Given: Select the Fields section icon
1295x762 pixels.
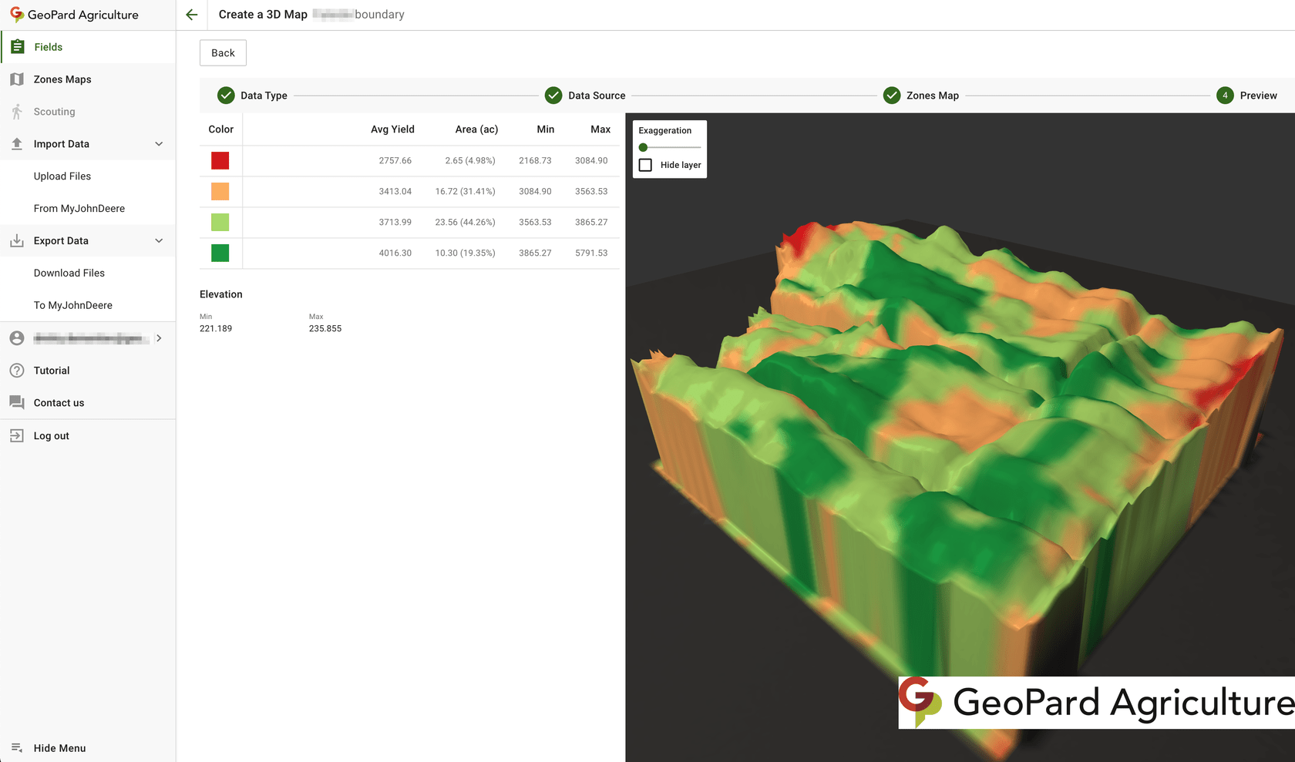Looking at the screenshot, I should click(17, 46).
